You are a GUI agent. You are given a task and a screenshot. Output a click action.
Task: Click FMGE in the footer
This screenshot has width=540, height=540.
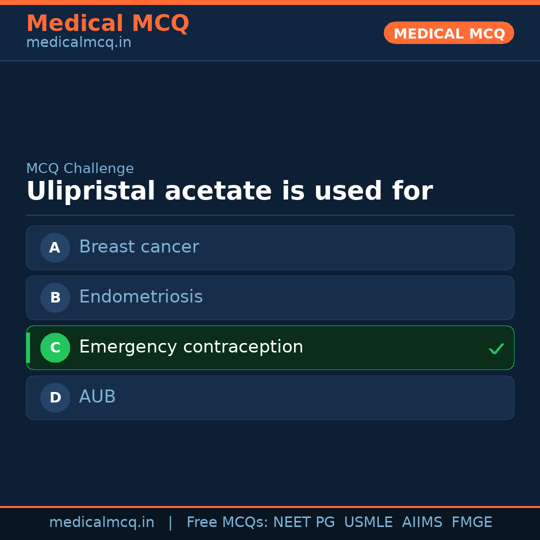click(x=471, y=522)
